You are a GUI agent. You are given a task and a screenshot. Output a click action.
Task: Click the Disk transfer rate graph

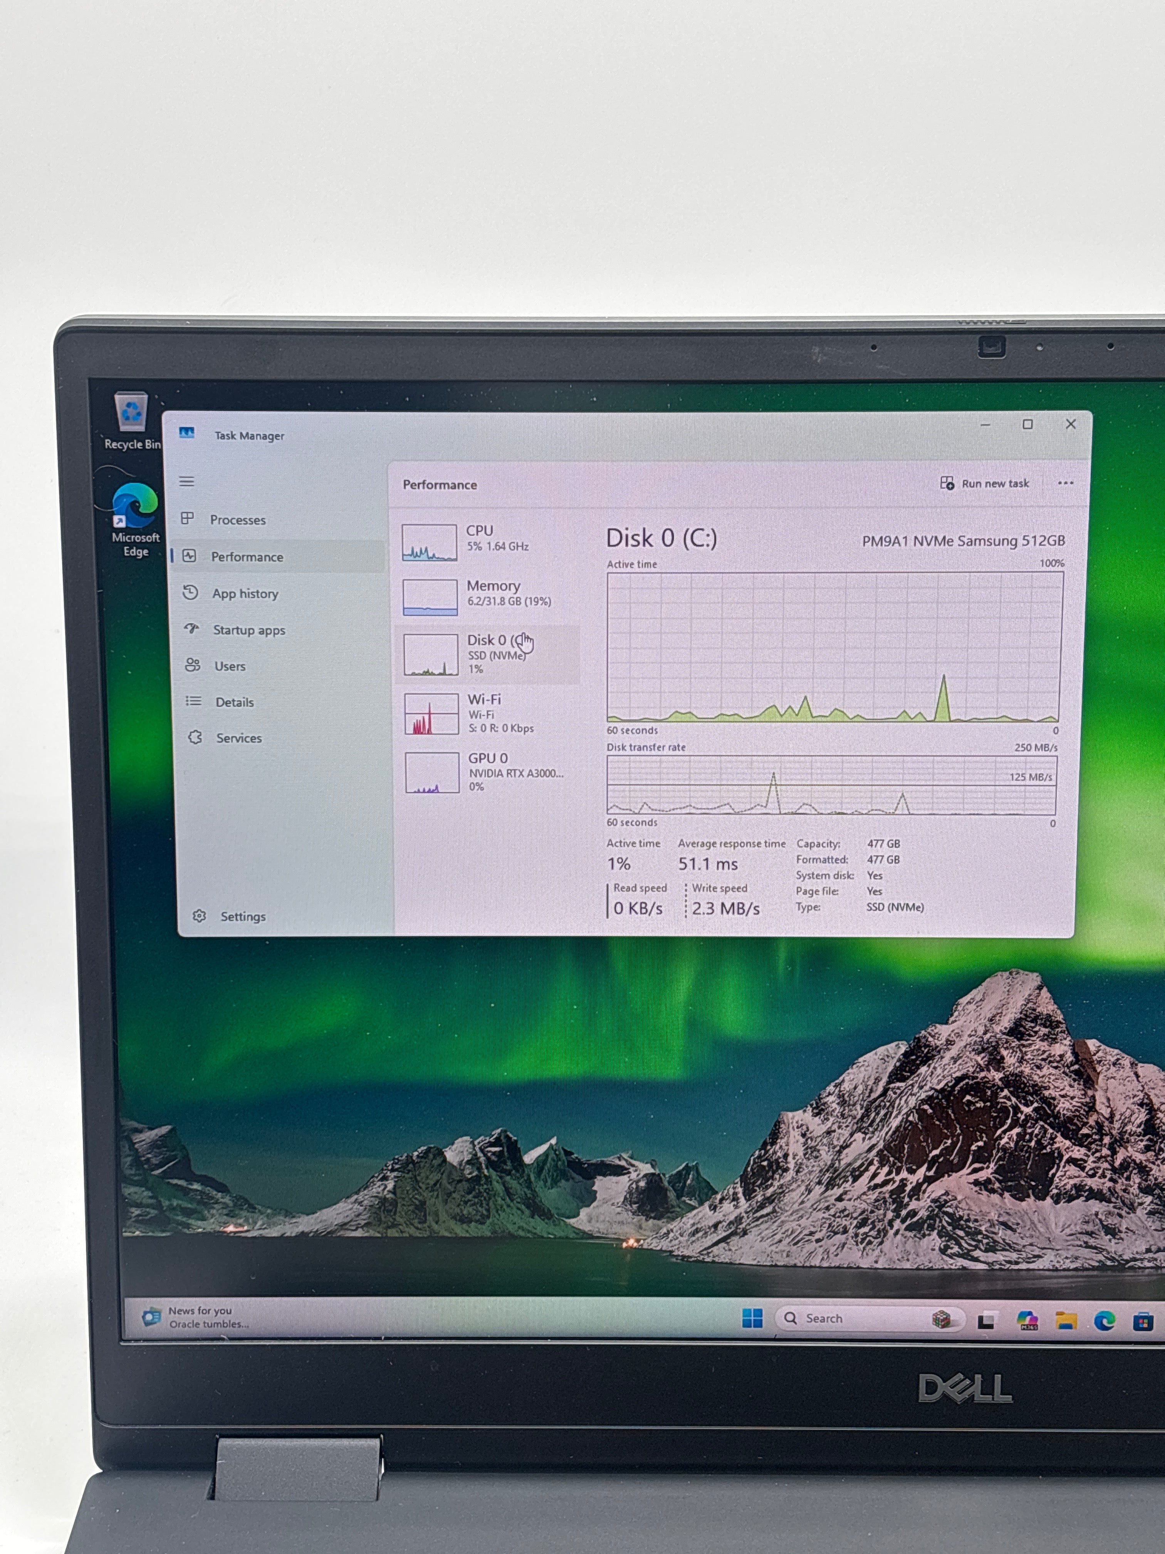(831, 785)
